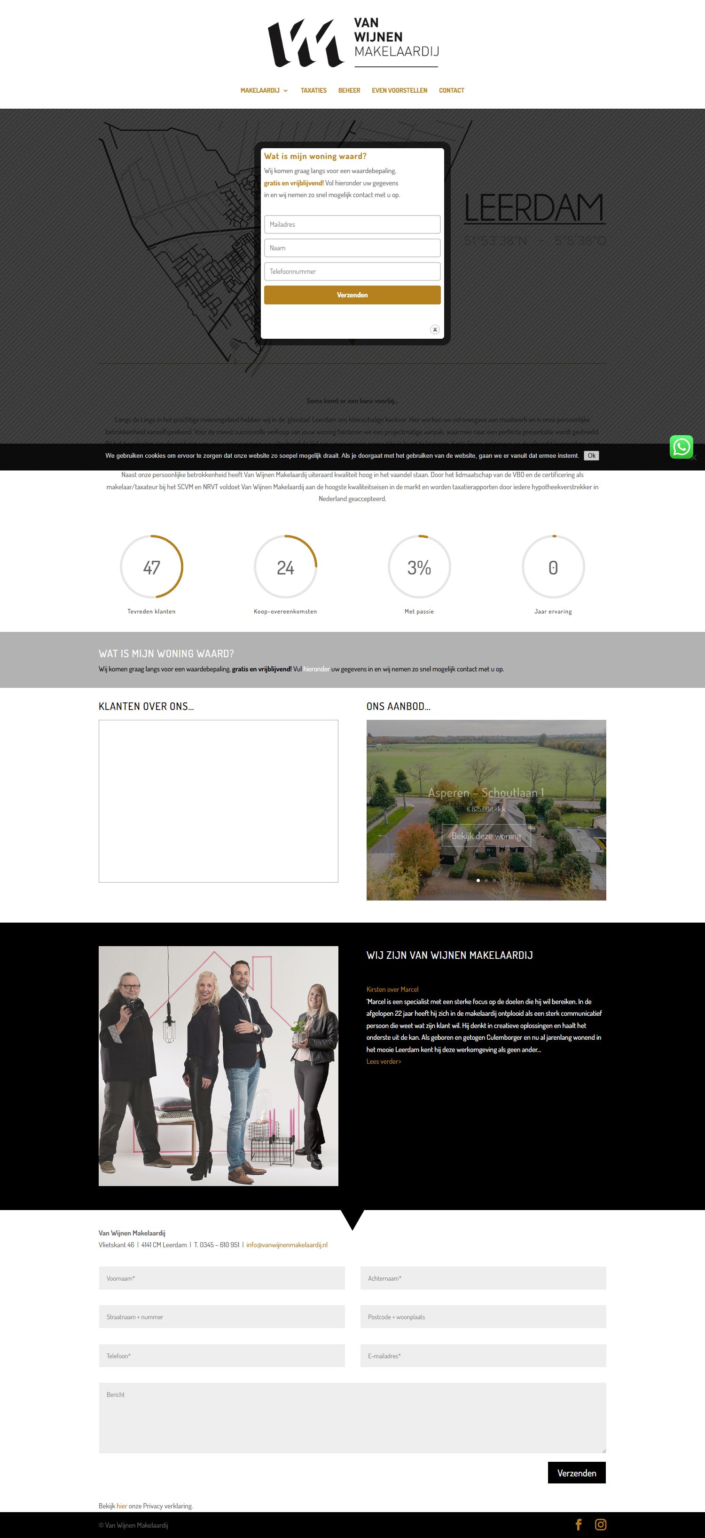Open 'Lees verder' about Marcel

pos(384,1061)
